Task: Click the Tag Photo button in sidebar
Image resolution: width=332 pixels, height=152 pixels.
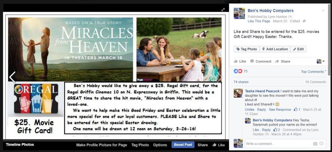Action: pyautogui.click(x=247, y=49)
